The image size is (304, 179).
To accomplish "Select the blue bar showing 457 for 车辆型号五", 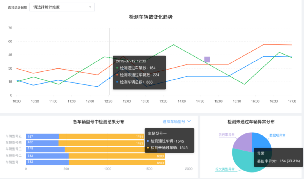I will point(42,137).
